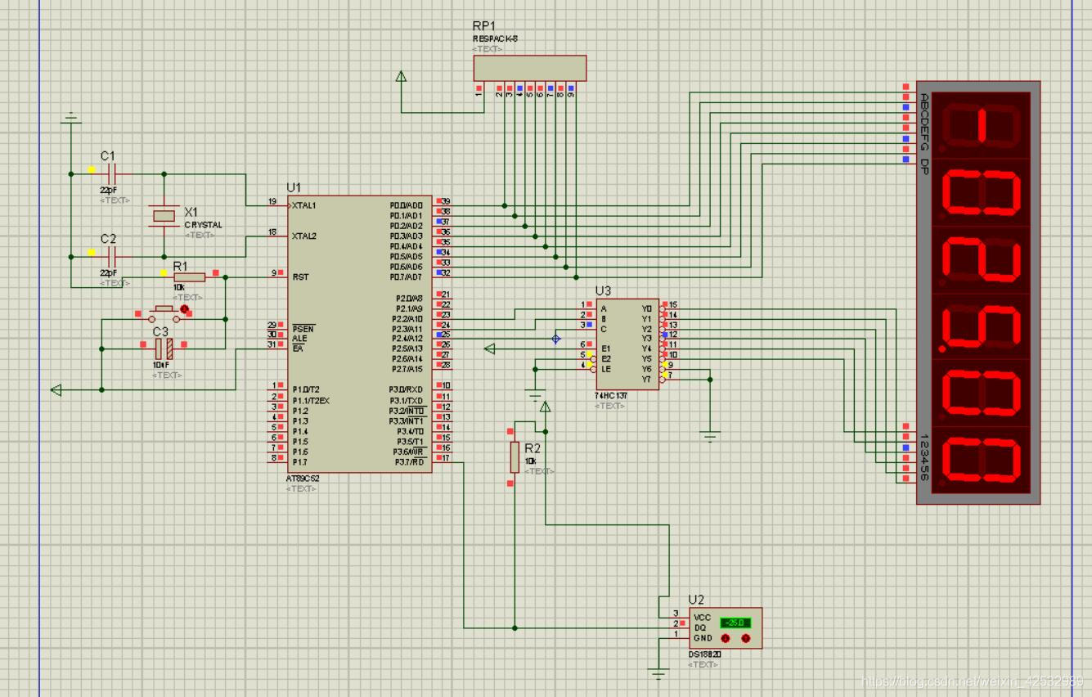1092x697 pixels.
Task: Click the RESPACK-8 resistor pack RP1
Action: coord(529,69)
